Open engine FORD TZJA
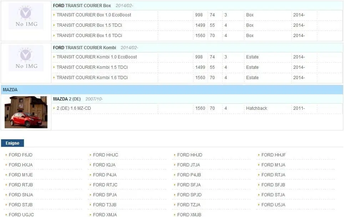The width and height of the screenshot is (344, 217). 189,205
